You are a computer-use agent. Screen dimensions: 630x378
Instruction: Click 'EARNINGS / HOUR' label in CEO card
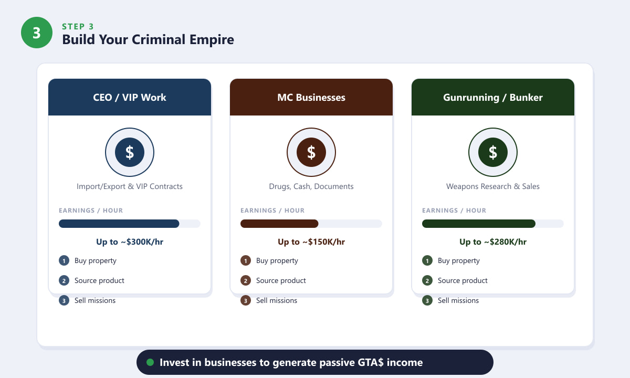91,211
